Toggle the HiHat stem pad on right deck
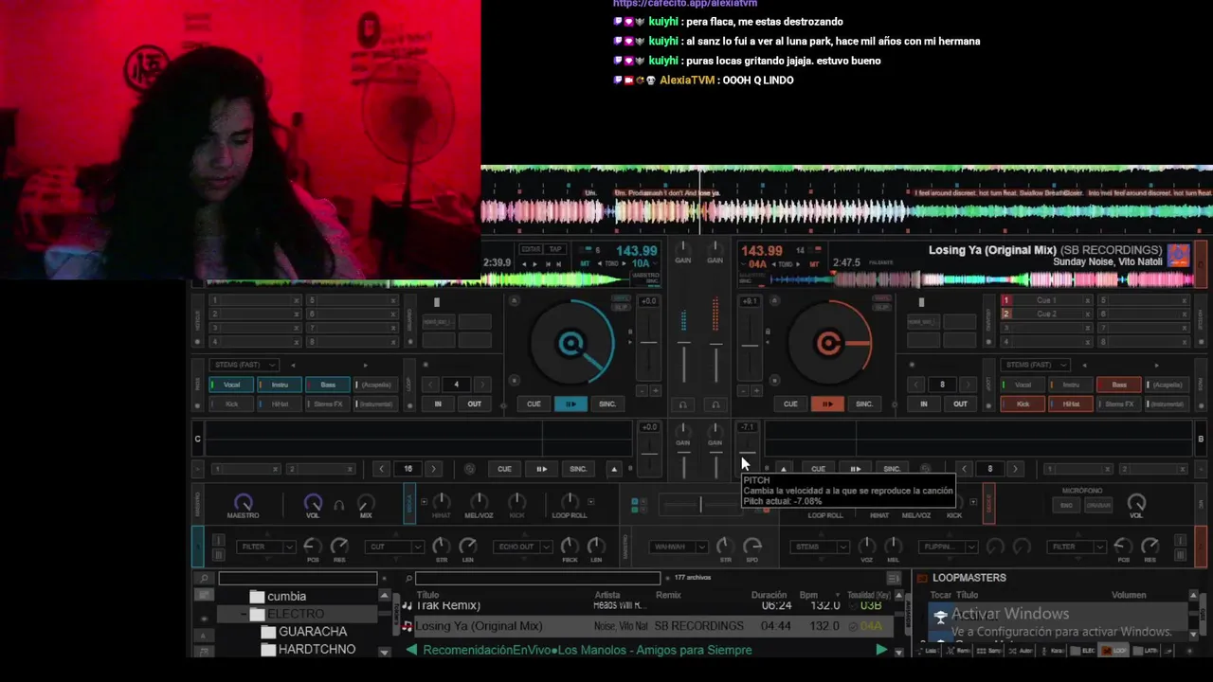The width and height of the screenshot is (1213, 682). 1071,404
